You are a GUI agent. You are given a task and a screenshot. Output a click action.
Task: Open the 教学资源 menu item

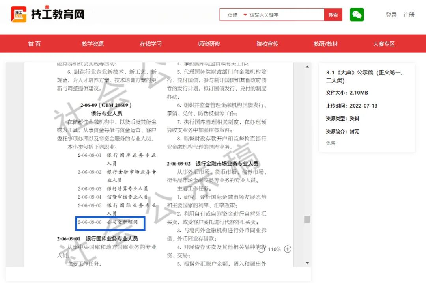93,44
